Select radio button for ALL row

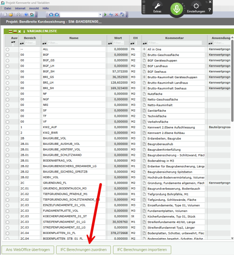coord(7,49)
